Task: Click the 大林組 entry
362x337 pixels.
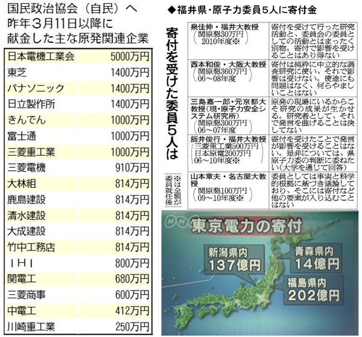Action: [22, 184]
